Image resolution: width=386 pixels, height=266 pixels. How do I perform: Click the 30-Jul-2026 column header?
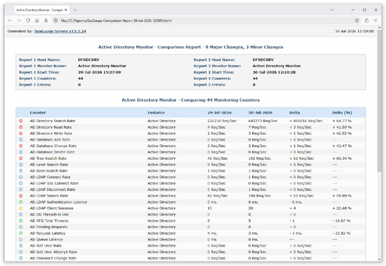(x=260, y=112)
